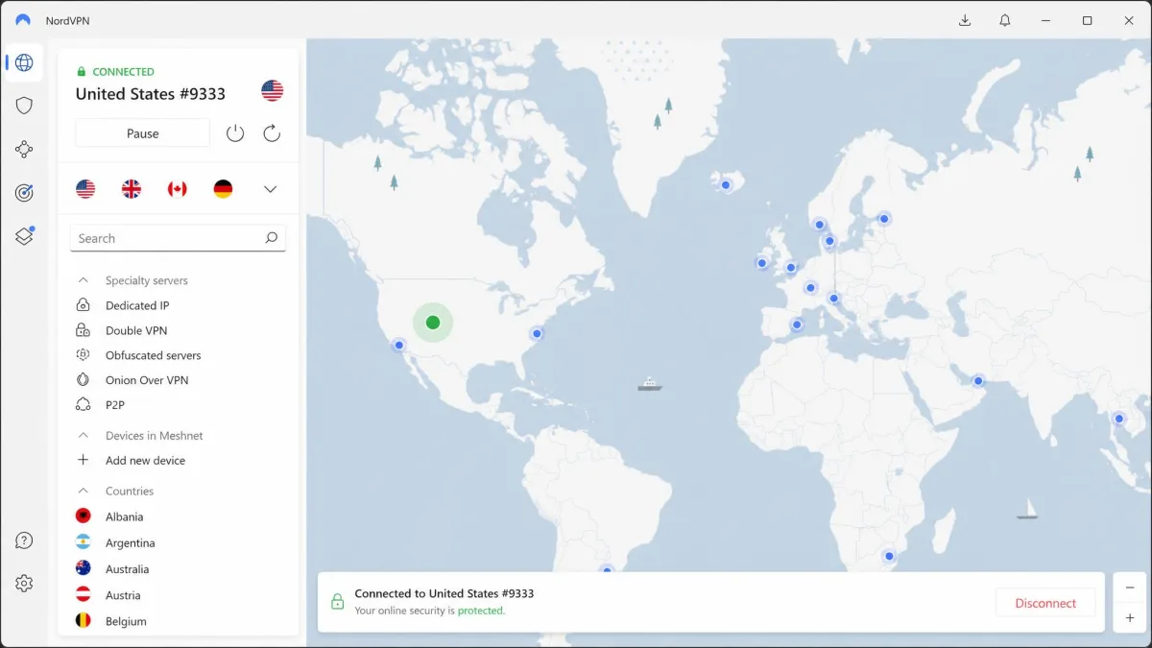Click the Australia flag icon
This screenshot has width=1152, height=648.
coord(84,568)
